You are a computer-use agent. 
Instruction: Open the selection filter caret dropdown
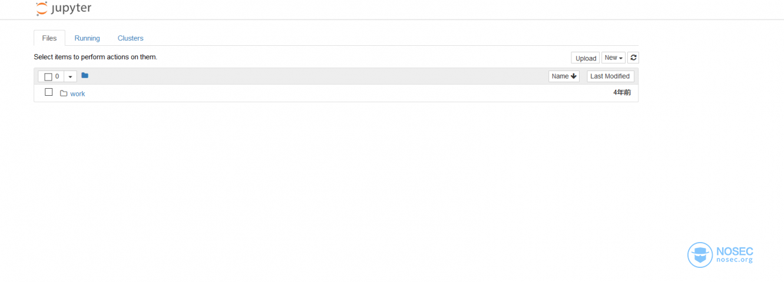[x=70, y=77]
